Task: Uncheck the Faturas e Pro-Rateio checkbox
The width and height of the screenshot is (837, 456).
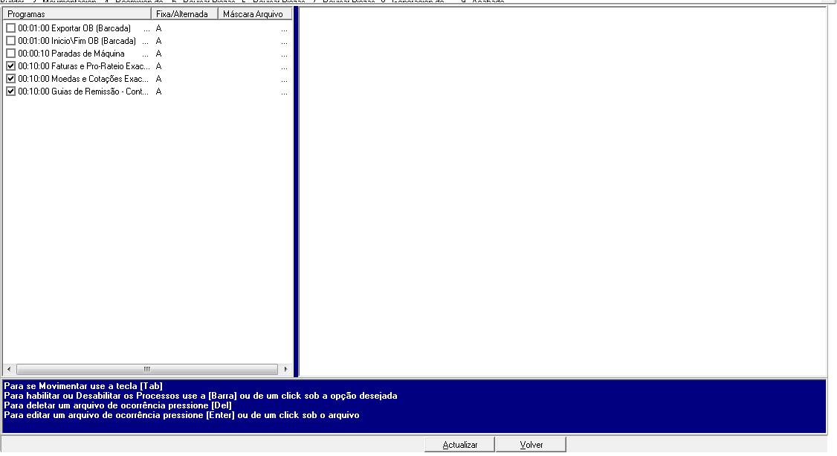Action: pyautogui.click(x=10, y=66)
